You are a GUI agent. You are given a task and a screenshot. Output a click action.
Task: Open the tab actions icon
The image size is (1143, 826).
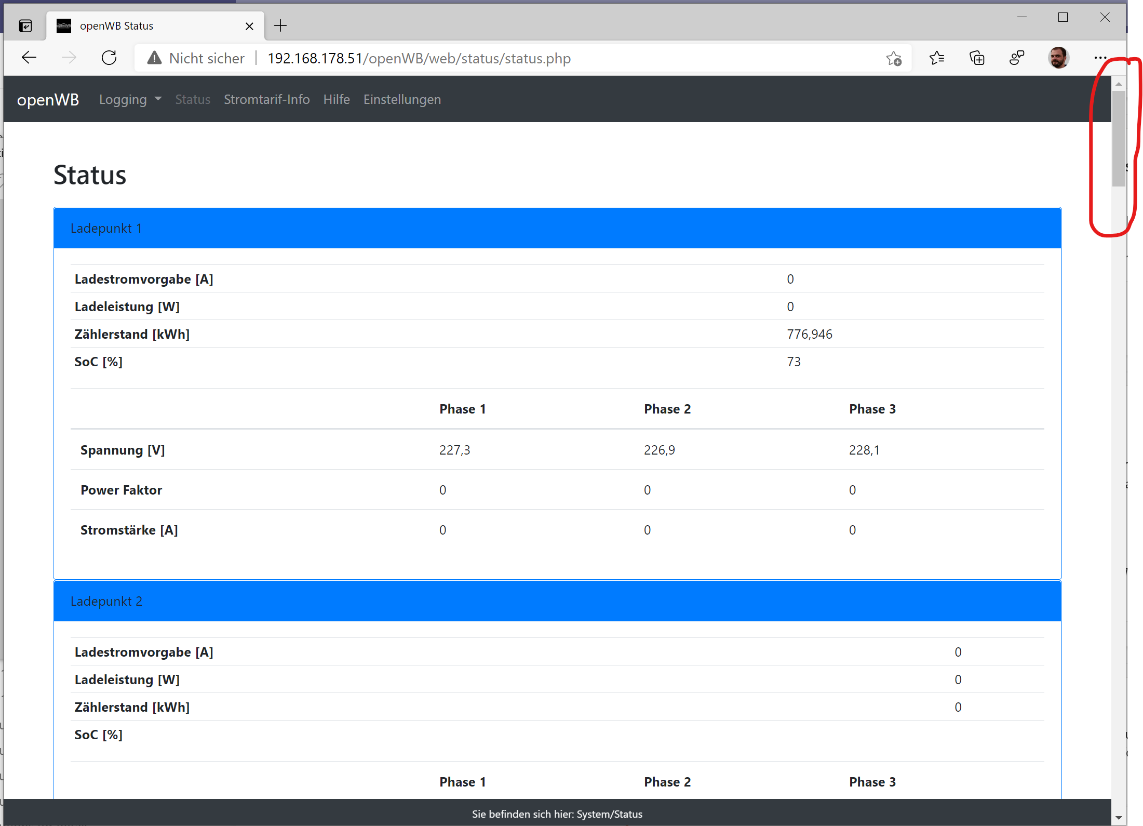pyautogui.click(x=25, y=25)
